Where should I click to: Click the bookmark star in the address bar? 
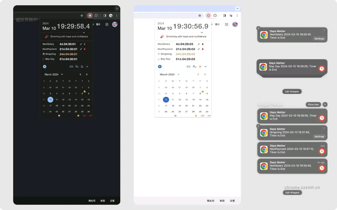tap(82, 15)
